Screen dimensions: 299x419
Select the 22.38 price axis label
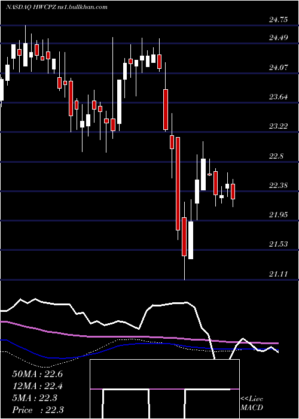(x=279, y=185)
